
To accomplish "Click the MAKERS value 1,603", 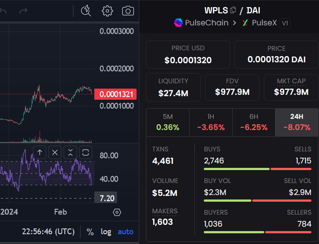I will pyautogui.click(x=162, y=222).
